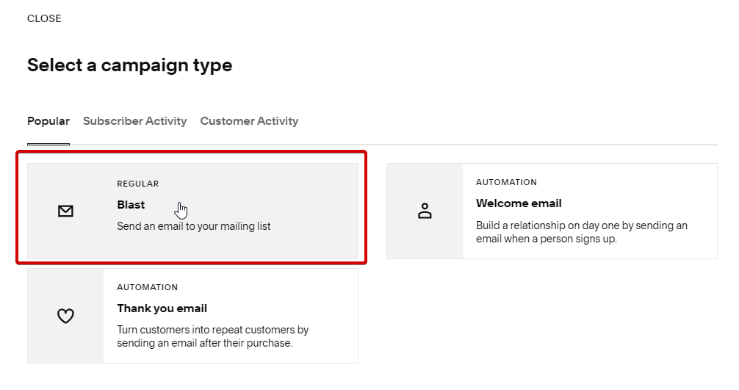The image size is (739, 390).
Task: Select the Blast campaign title
Action: pyautogui.click(x=131, y=205)
